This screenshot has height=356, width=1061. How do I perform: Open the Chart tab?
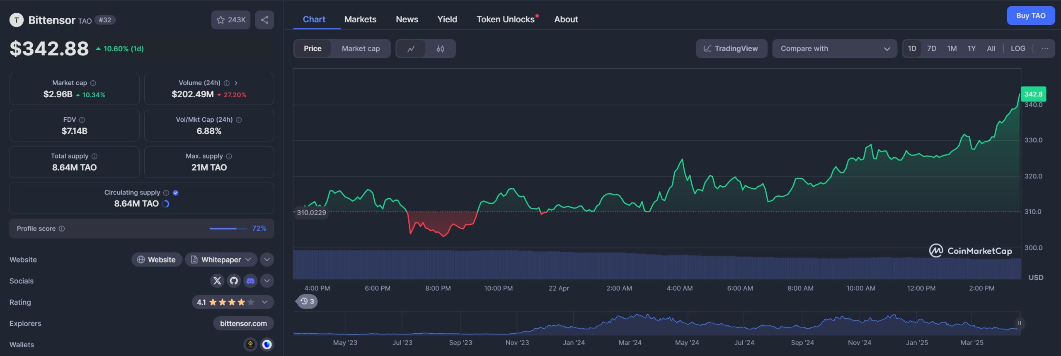[314, 19]
